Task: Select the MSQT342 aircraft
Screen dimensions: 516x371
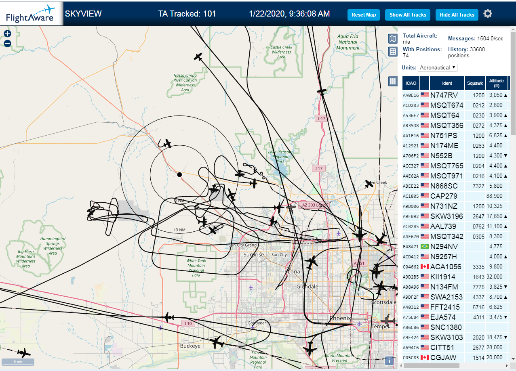Action: pyautogui.click(x=455, y=237)
